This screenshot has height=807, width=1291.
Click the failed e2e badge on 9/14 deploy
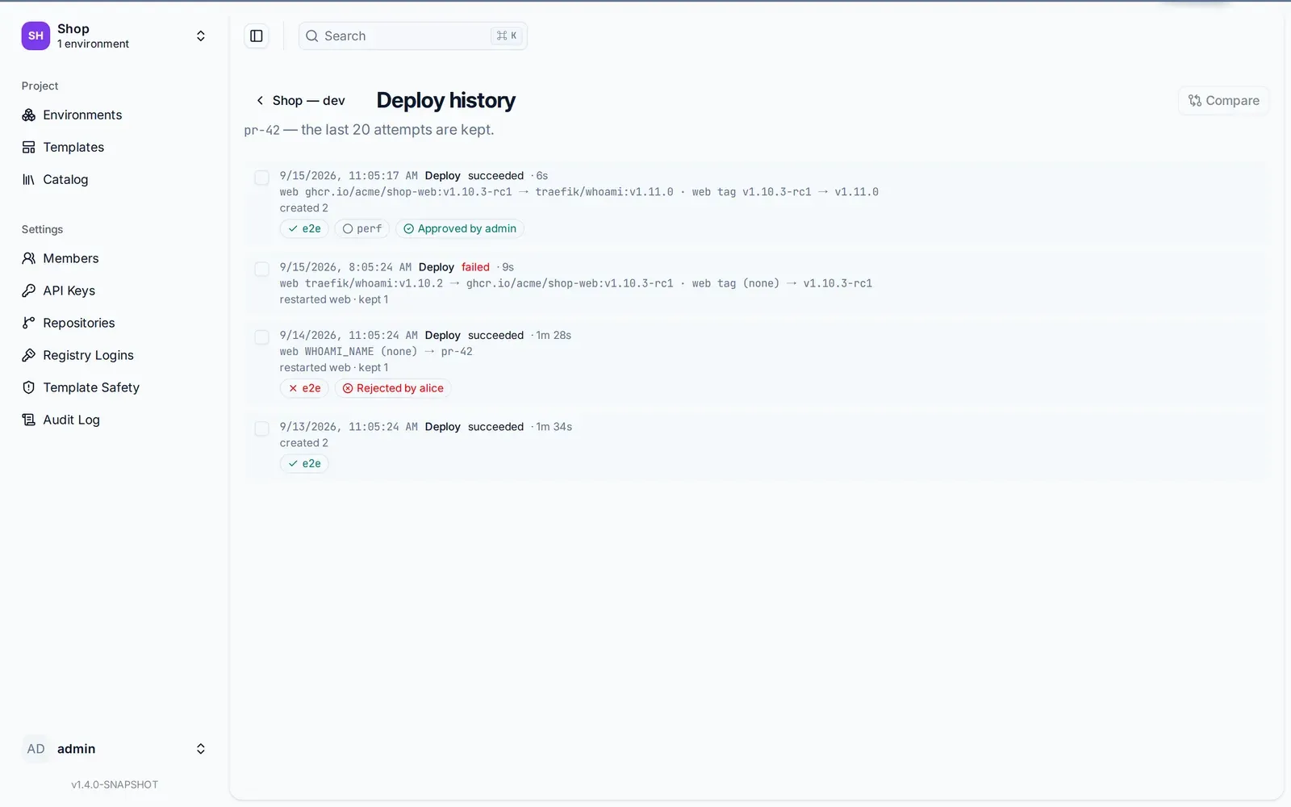coord(304,389)
